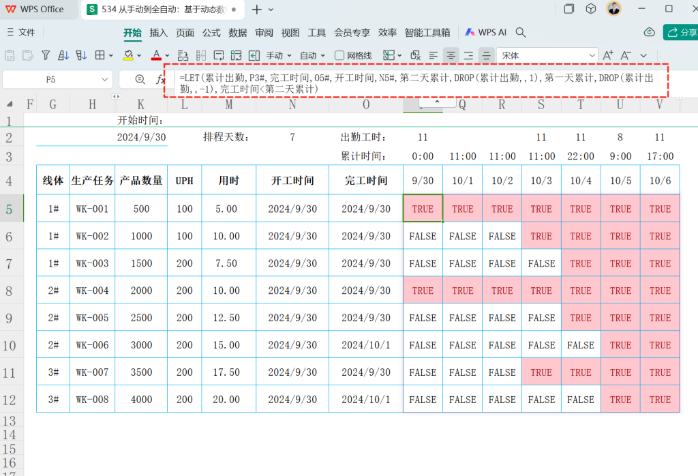This screenshot has width=698, height=476.
Task: Click the cube apps icon in title bar
Action: click(591, 8)
